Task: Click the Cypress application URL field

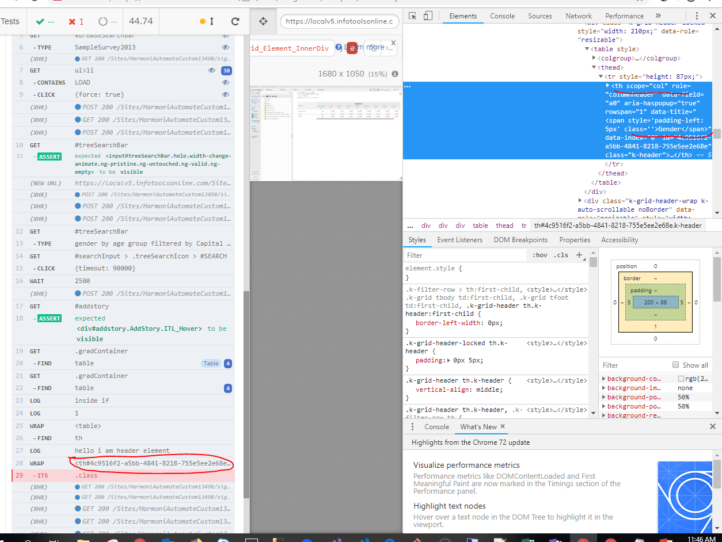Action: coord(340,21)
